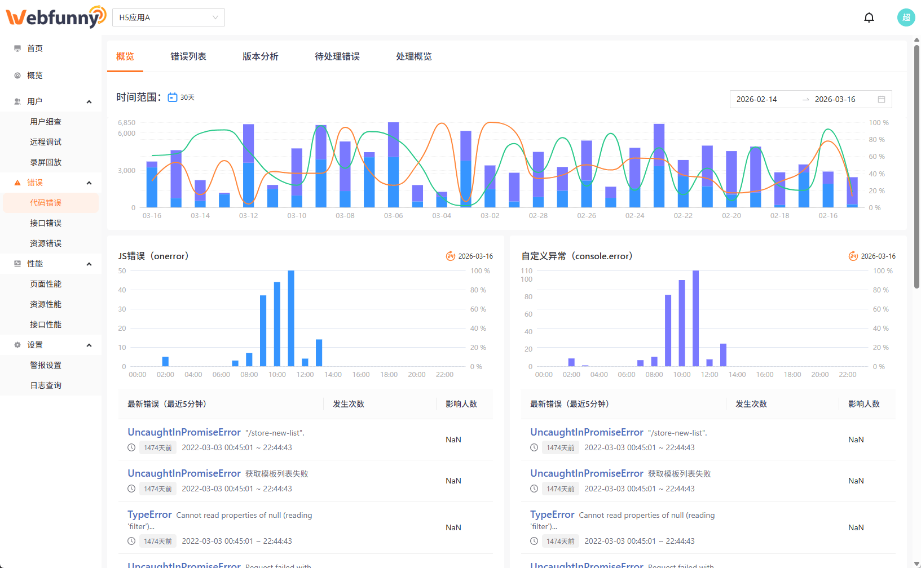Select the 概览 compass icon in sidebar
Screen dimensions: 921x568
pos(17,75)
